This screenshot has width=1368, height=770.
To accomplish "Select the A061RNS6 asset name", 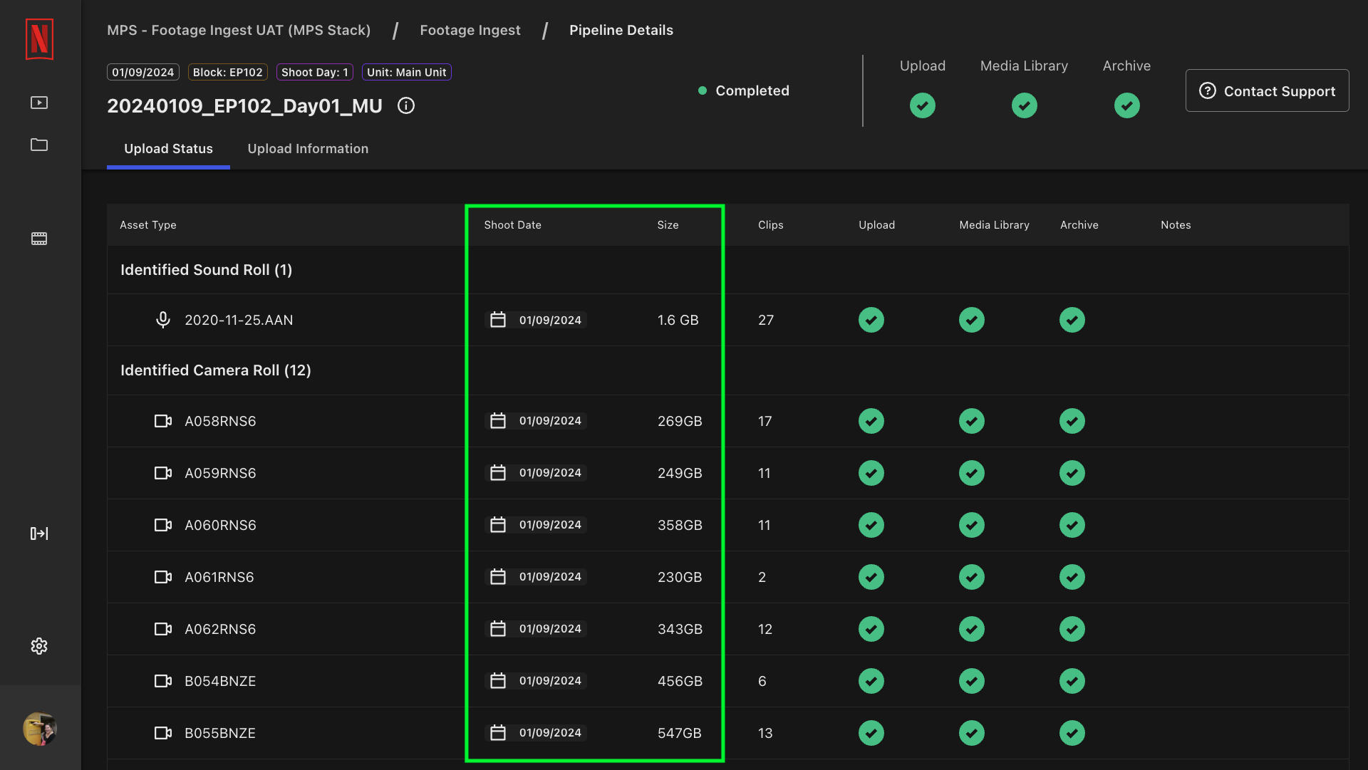I will [219, 577].
